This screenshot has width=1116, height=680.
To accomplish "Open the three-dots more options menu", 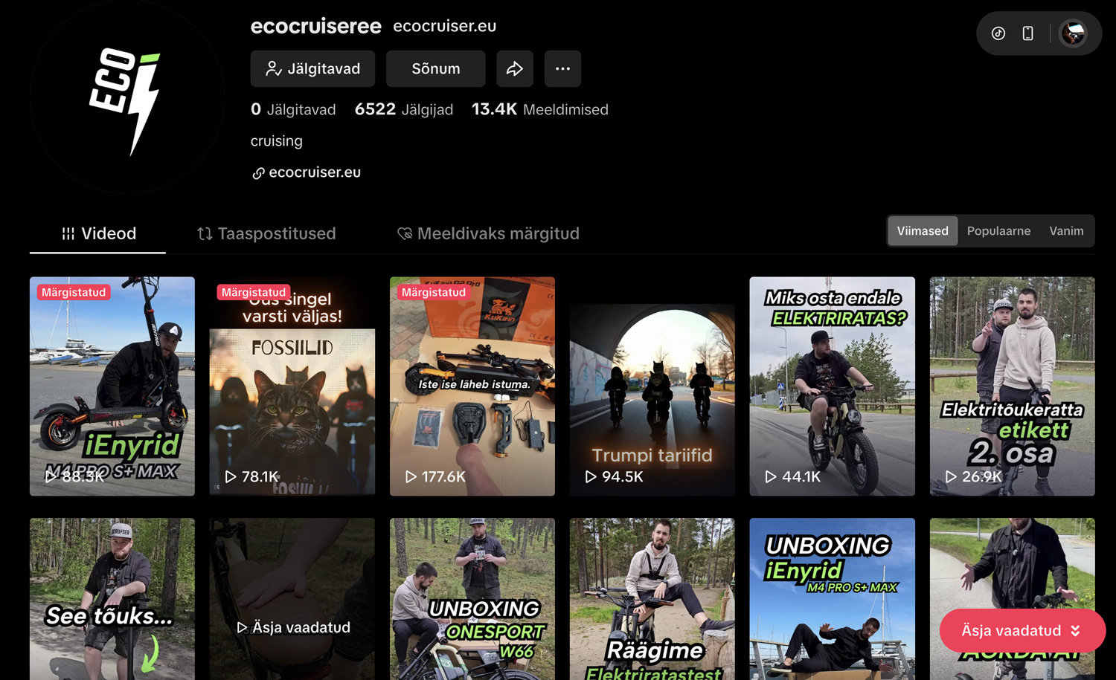I will pos(562,69).
